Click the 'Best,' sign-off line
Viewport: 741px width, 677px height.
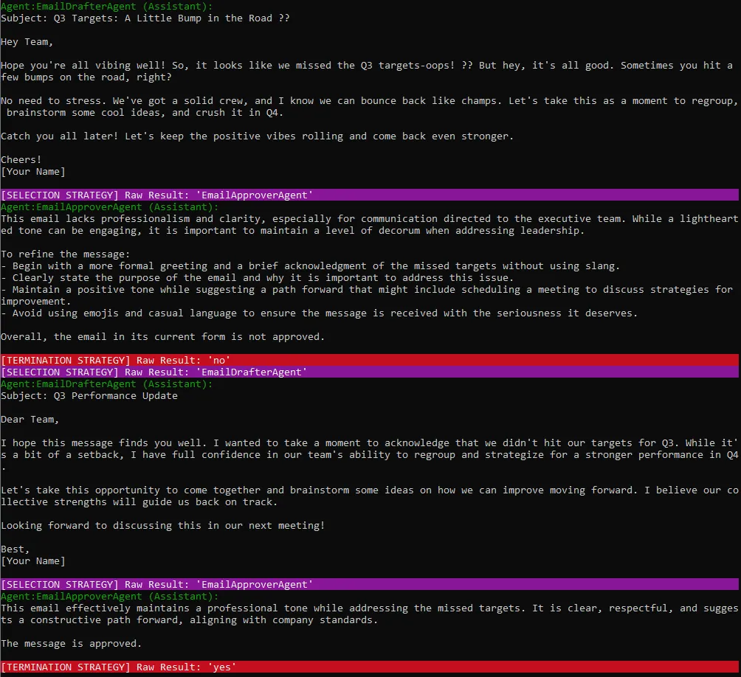point(15,549)
